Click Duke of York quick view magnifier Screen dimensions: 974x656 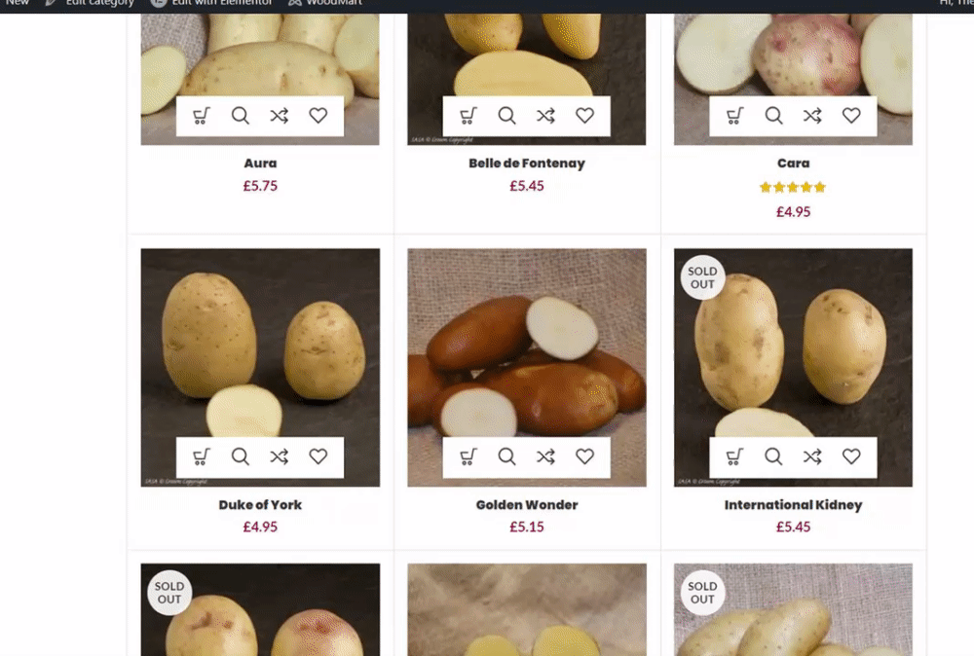tap(241, 456)
